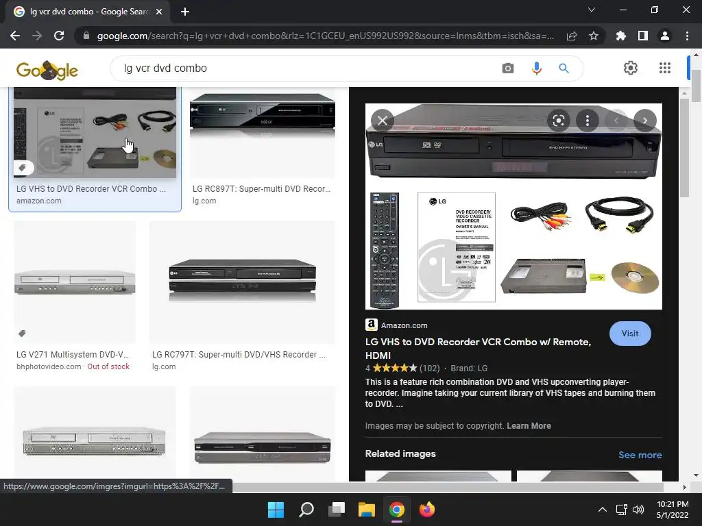Open the volume control in the tray
The image size is (702, 526).
click(x=638, y=510)
